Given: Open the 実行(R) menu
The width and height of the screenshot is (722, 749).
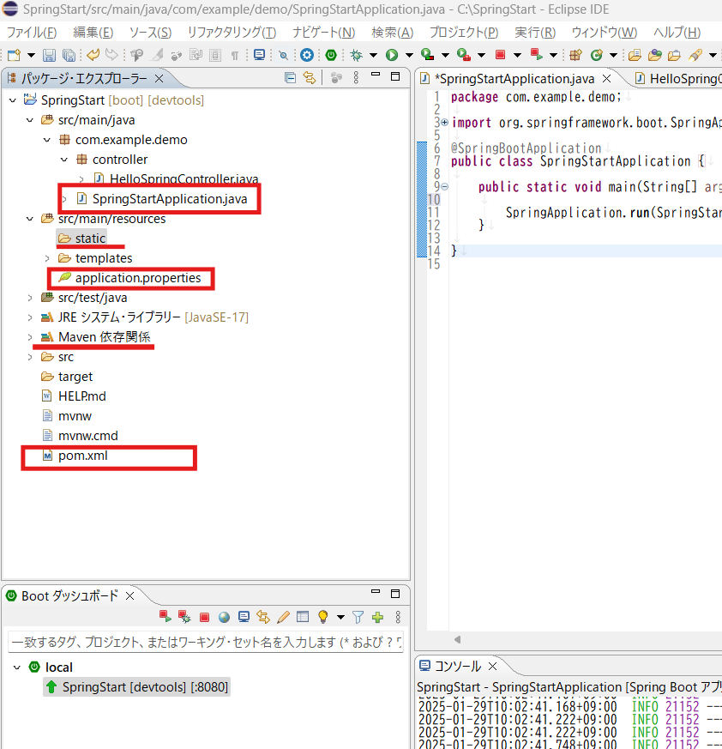Looking at the screenshot, I should [535, 32].
